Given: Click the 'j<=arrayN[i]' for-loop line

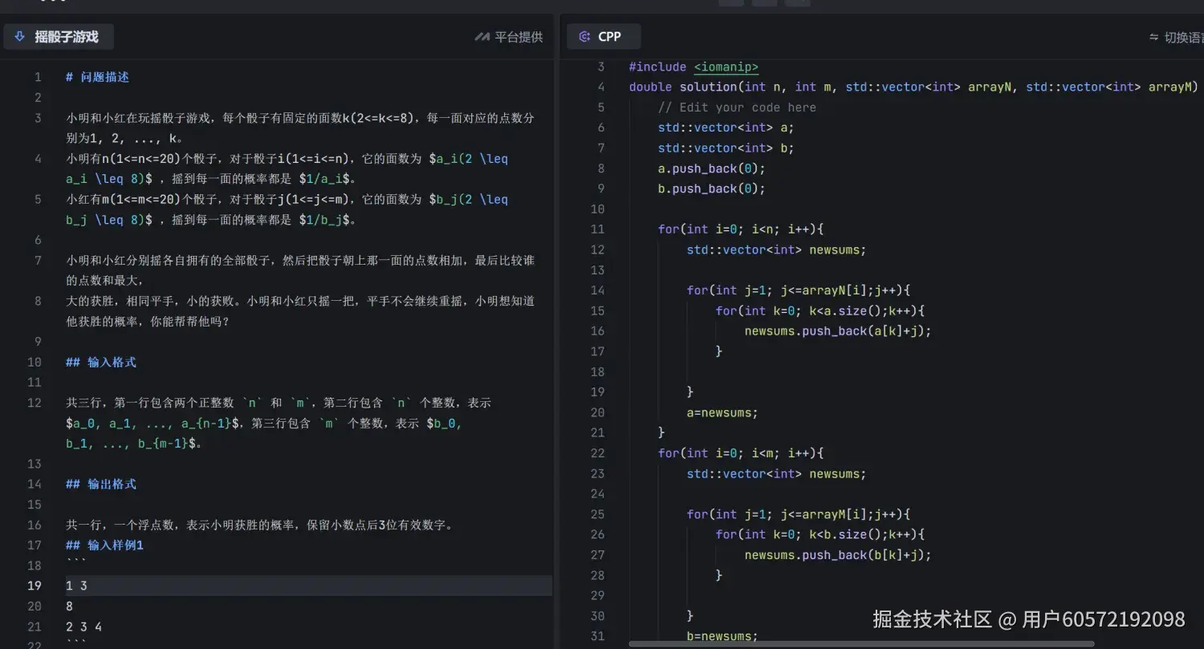Looking at the screenshot, I should click(x=799, y=290).
